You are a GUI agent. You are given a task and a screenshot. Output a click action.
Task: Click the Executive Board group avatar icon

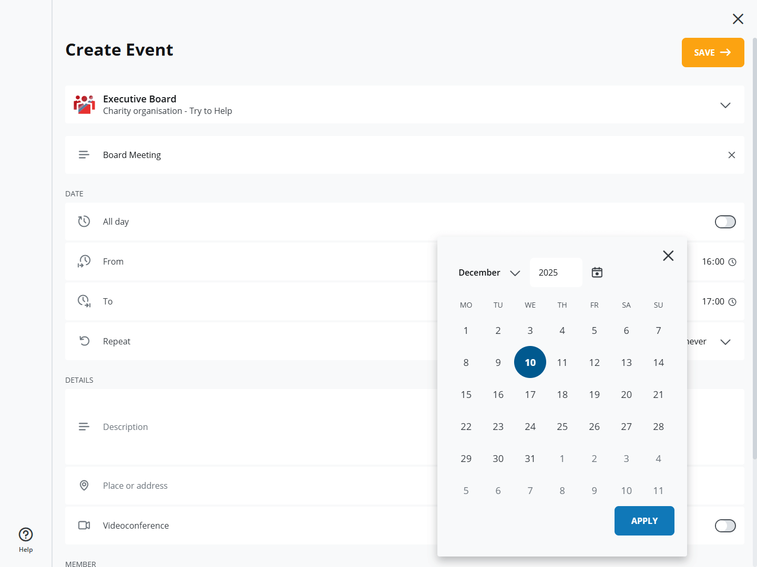tap(84, 104)
